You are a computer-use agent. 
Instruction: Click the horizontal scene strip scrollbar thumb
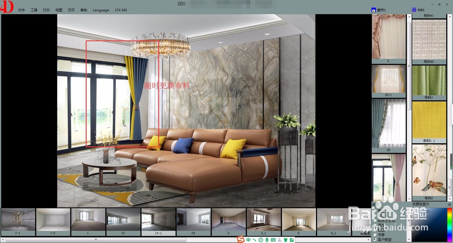96,239
